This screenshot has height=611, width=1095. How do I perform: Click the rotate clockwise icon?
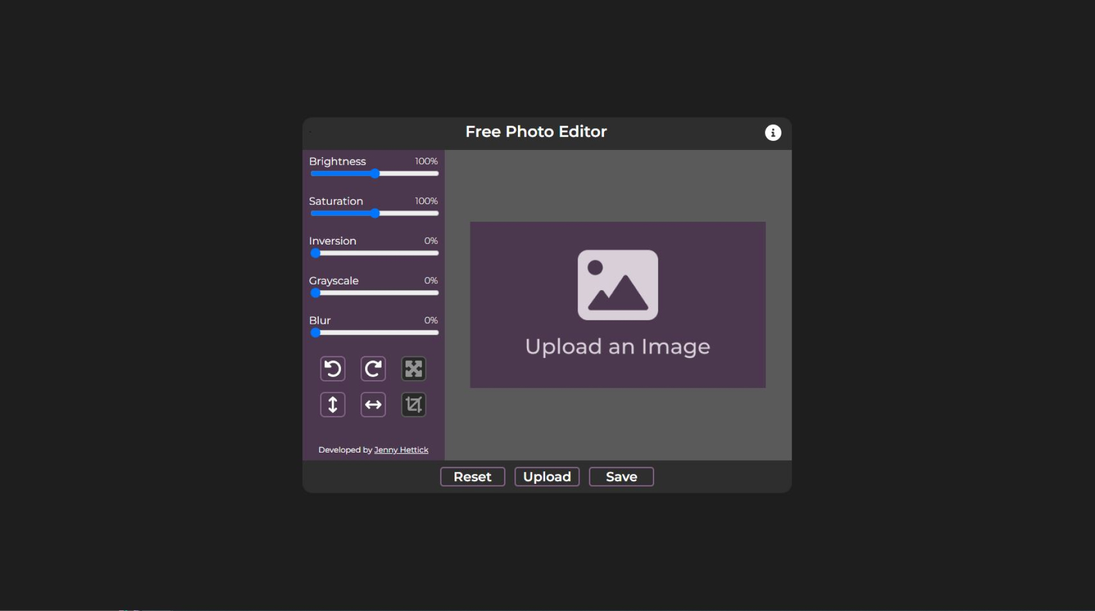(372, 369)
